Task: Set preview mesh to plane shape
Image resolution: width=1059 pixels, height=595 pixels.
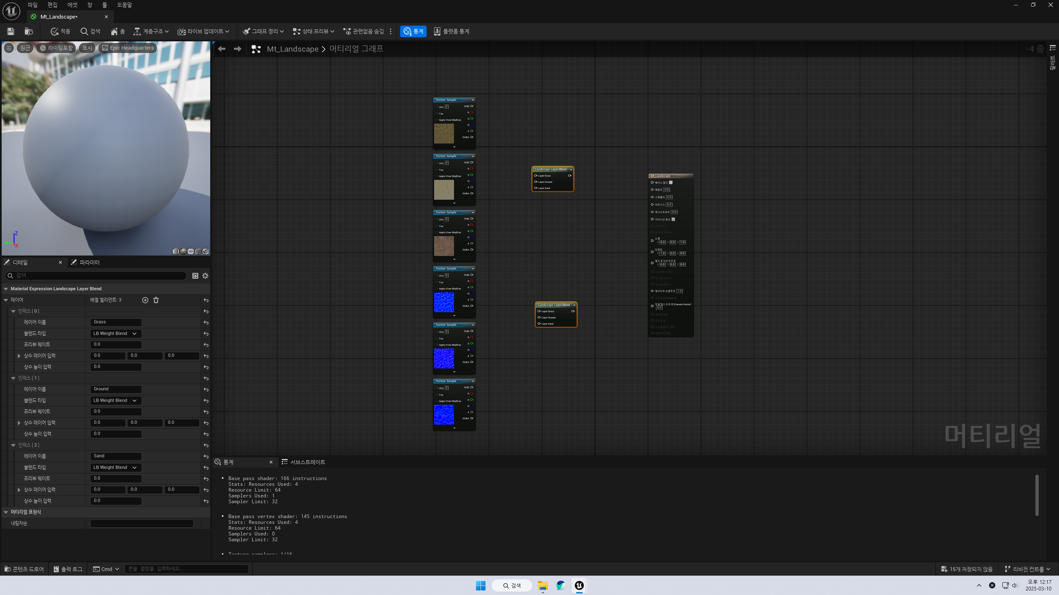Action: click(191, 251)
